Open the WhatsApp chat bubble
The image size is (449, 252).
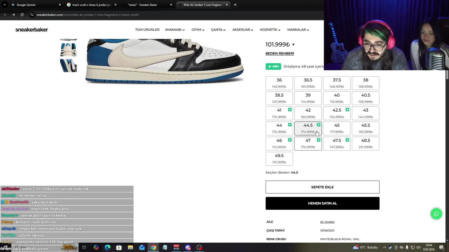pyautogui.click(x=436, y=214)
